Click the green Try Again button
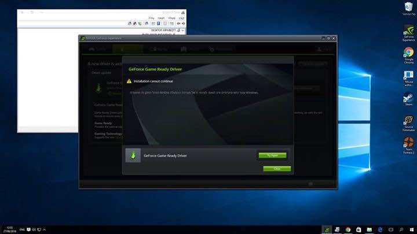417x234 pixels. [272, 155]
